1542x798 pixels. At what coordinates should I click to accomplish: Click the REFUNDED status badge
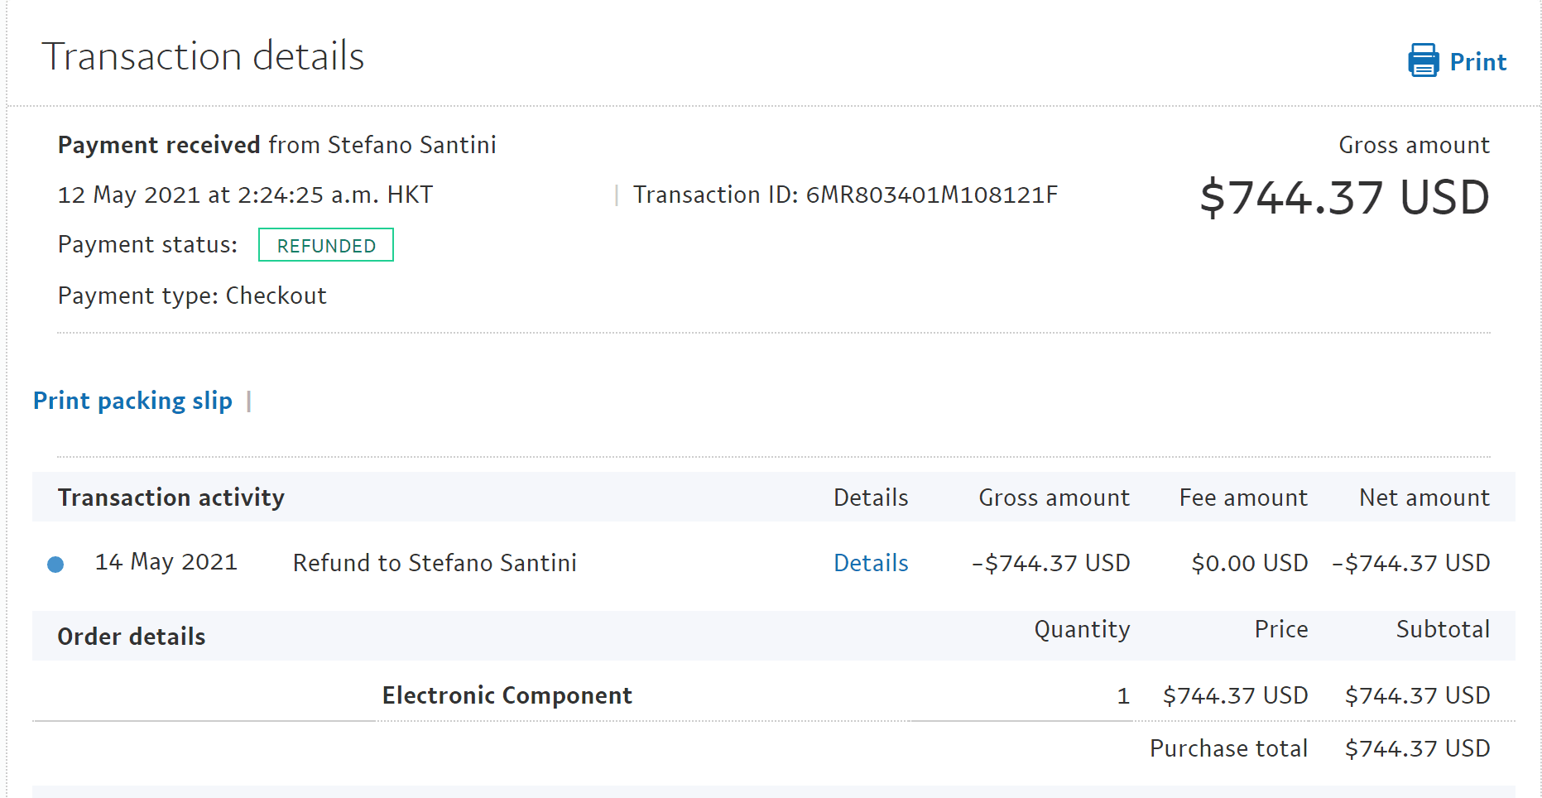326,245
